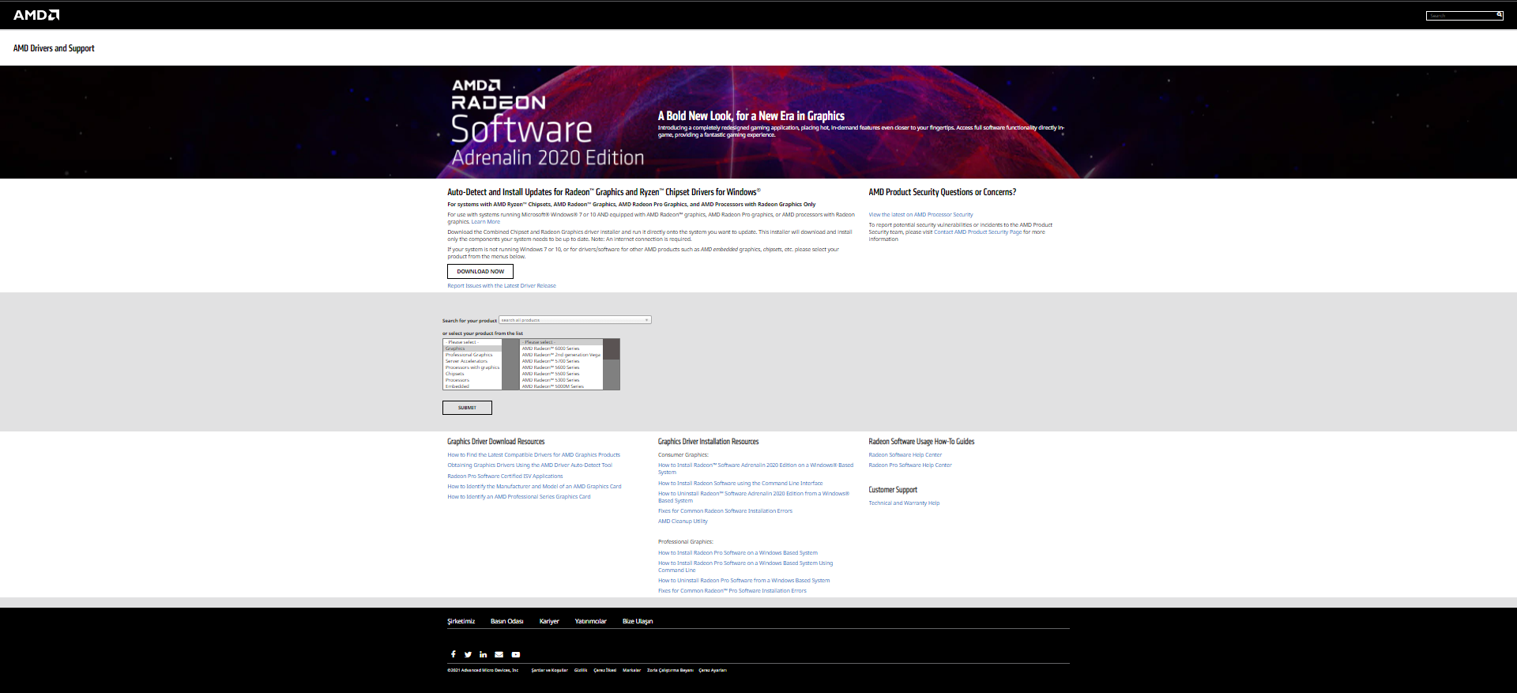Select AMD Radeon 5000M Series

[561, 386]
